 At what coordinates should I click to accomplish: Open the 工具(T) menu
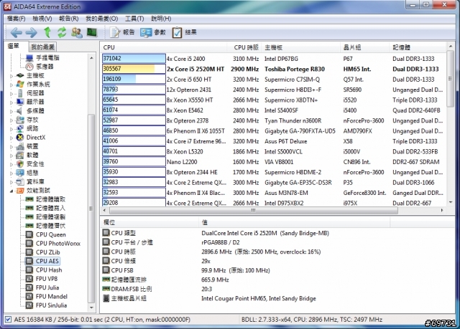(134, 19)
